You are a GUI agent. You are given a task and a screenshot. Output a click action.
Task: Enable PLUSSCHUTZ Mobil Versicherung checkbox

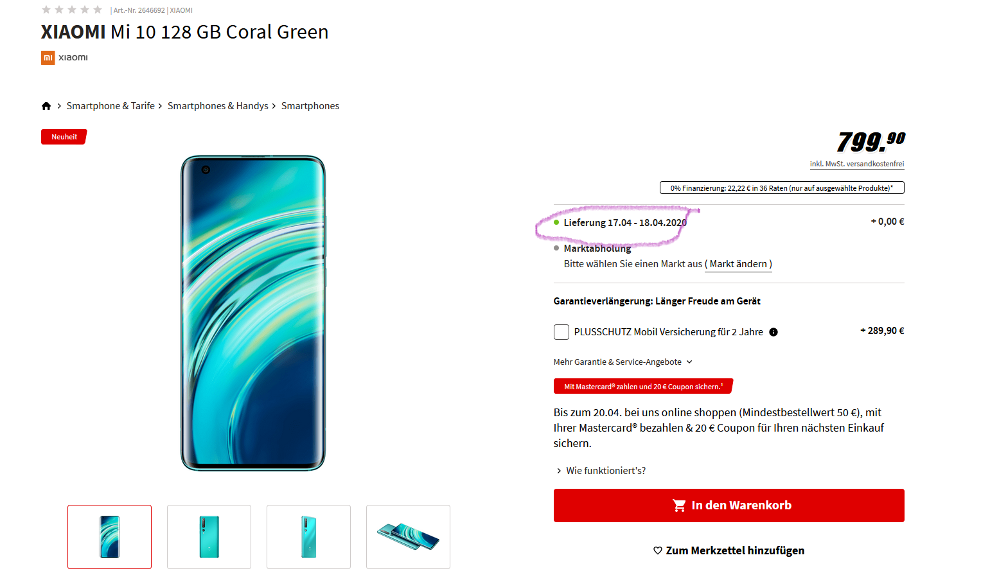[561, 332]
